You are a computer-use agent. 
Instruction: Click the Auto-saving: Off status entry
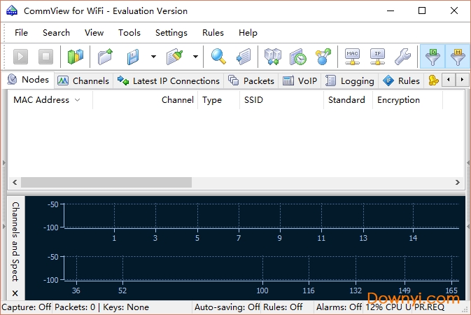coord(227,307)
